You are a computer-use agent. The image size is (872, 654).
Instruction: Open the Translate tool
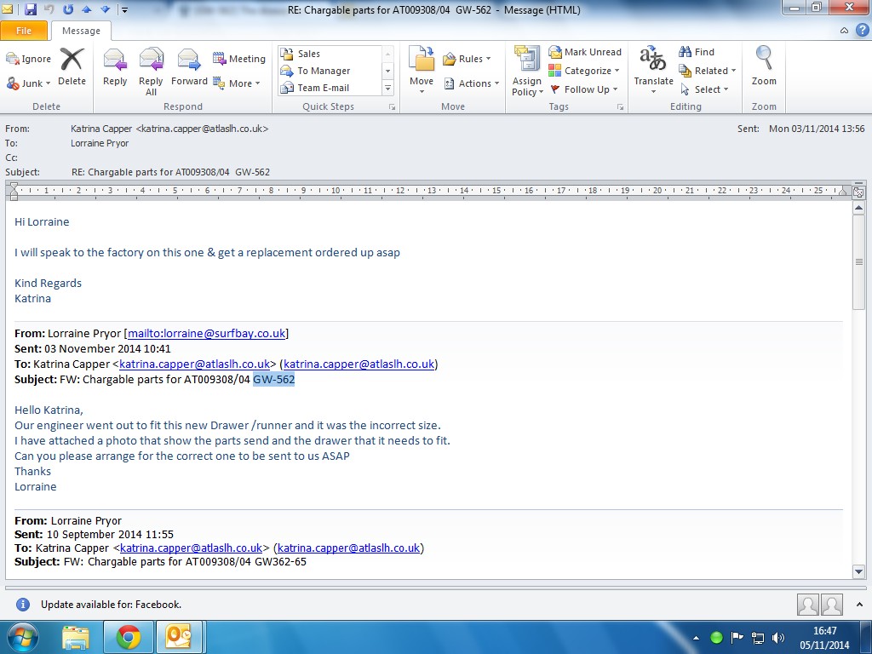point(653,68)
